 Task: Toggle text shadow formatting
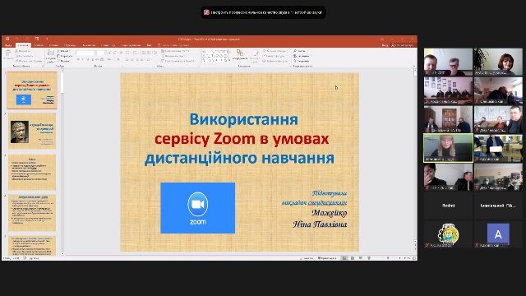[x=92, y=59]
